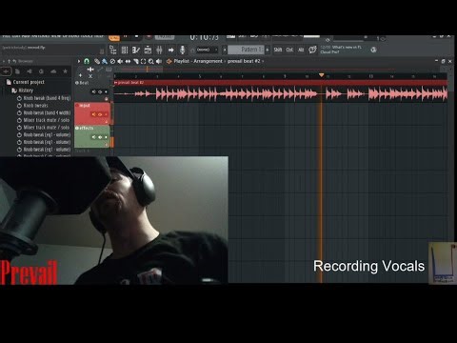Select the Select tool in Playlist
The height and width of the screenshot is (343, 457).
click(x=143, y=61)
